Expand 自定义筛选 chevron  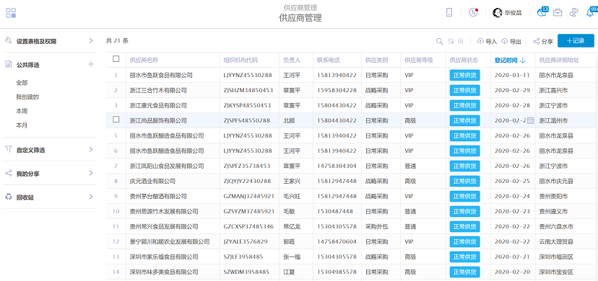click(91, 149)
